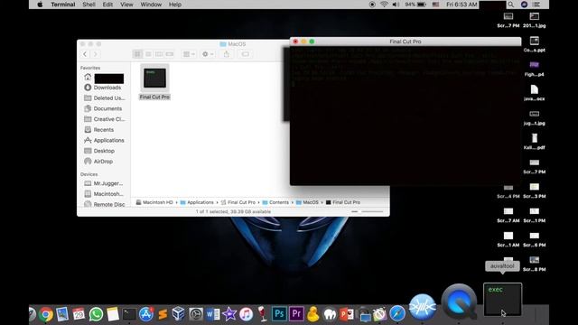Switch Finder to gallery view
The width and height of the screenshot is (578, 325).
170,54
